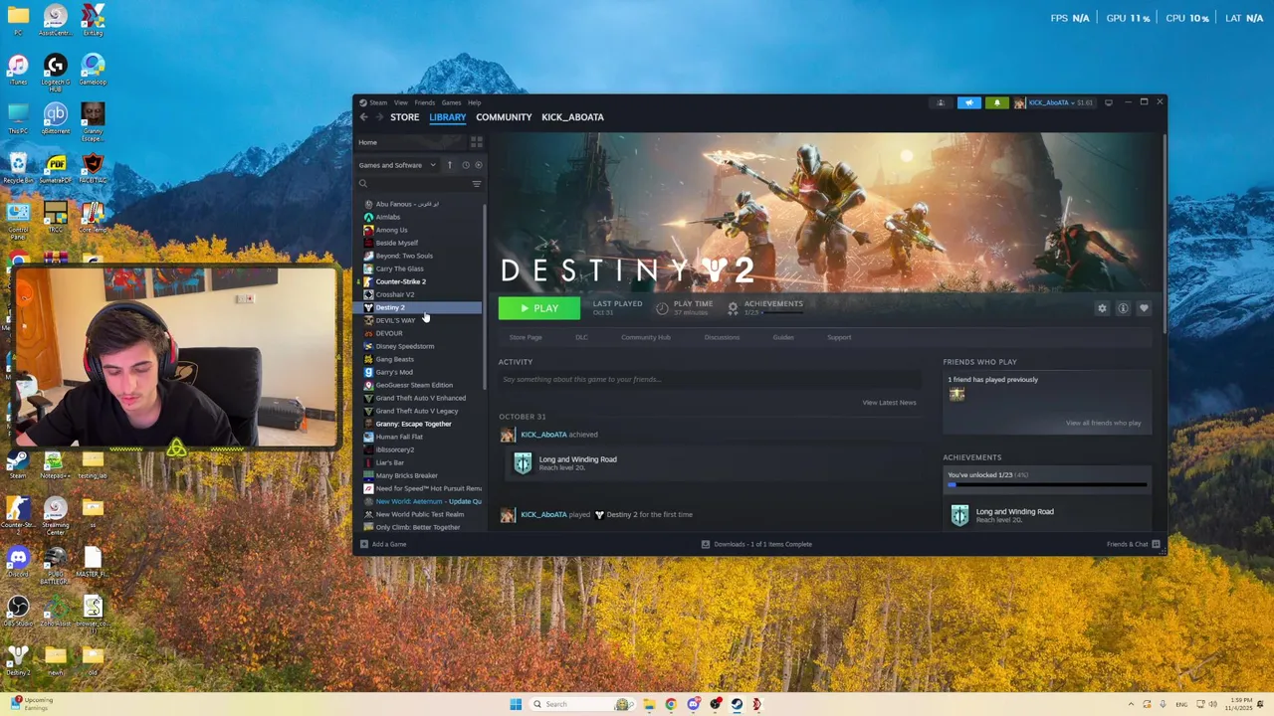
Task: Click View all friends who play
Action: coord(1103,424)
